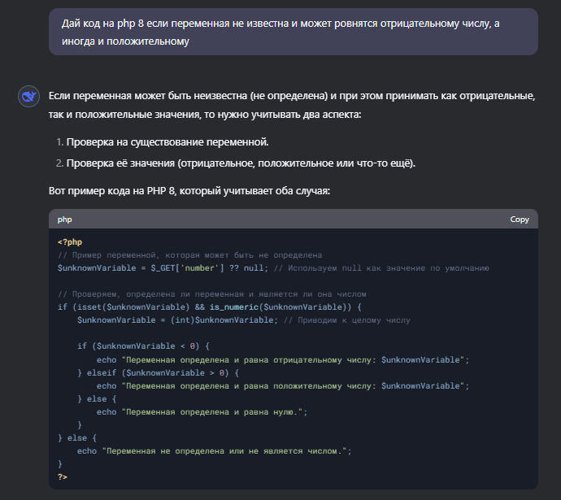
Task: Click list item 'Проверка её значения'
Action: click(241, 163)
